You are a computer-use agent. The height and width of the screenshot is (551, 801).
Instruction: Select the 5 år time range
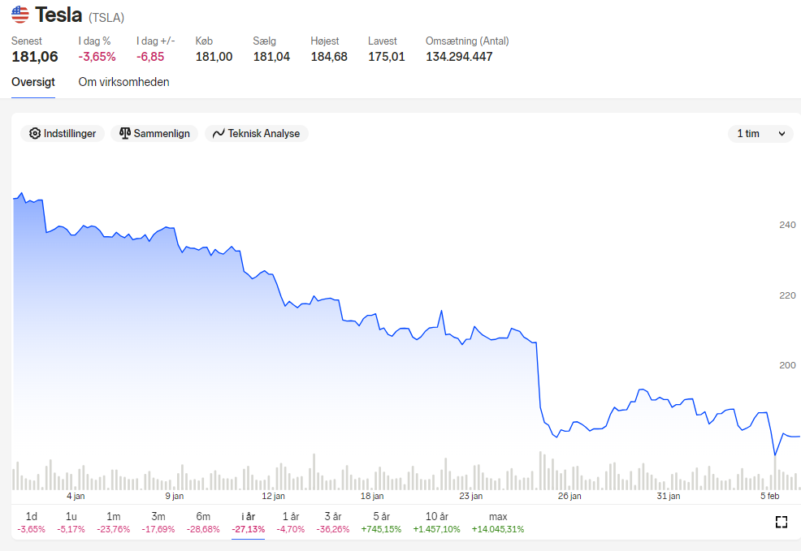click(x=381, y=523)
